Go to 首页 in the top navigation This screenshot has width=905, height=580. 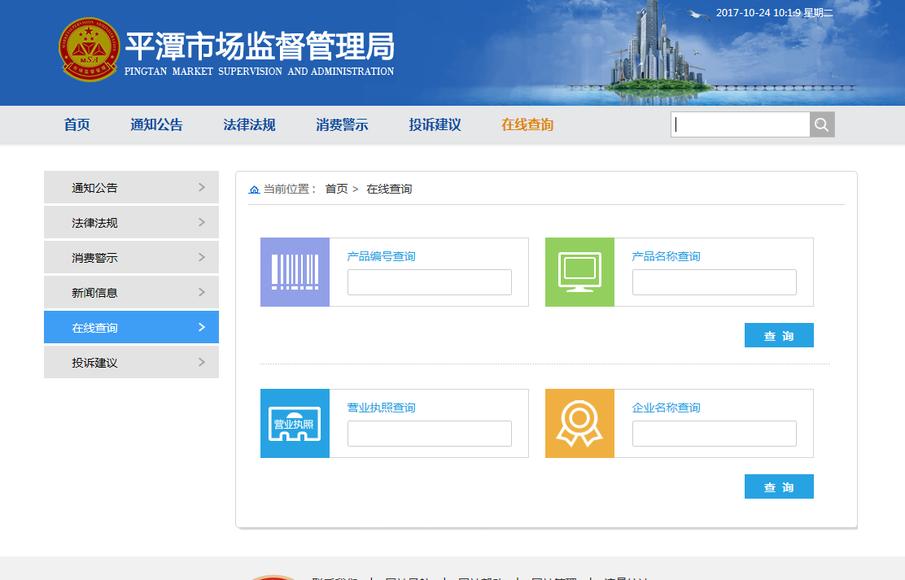[x=77, y=125]
